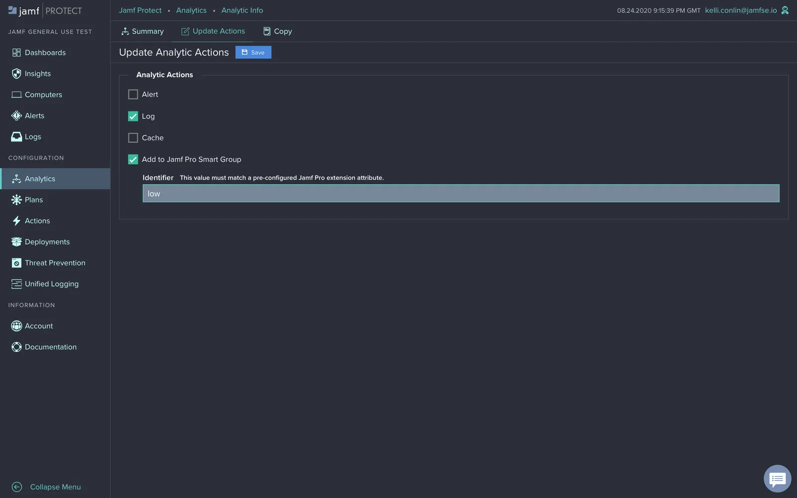Open the Deployments section

[x=47, y=242]
